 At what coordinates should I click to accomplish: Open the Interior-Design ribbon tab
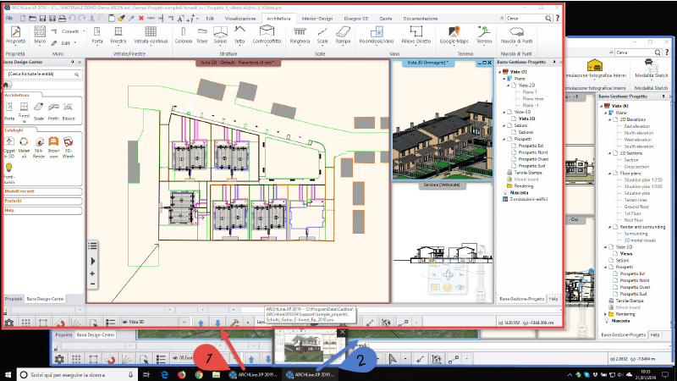click(316, 19)
